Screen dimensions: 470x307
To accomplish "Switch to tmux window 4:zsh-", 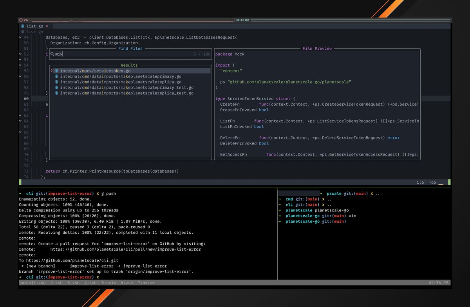I will coord(91,283).
